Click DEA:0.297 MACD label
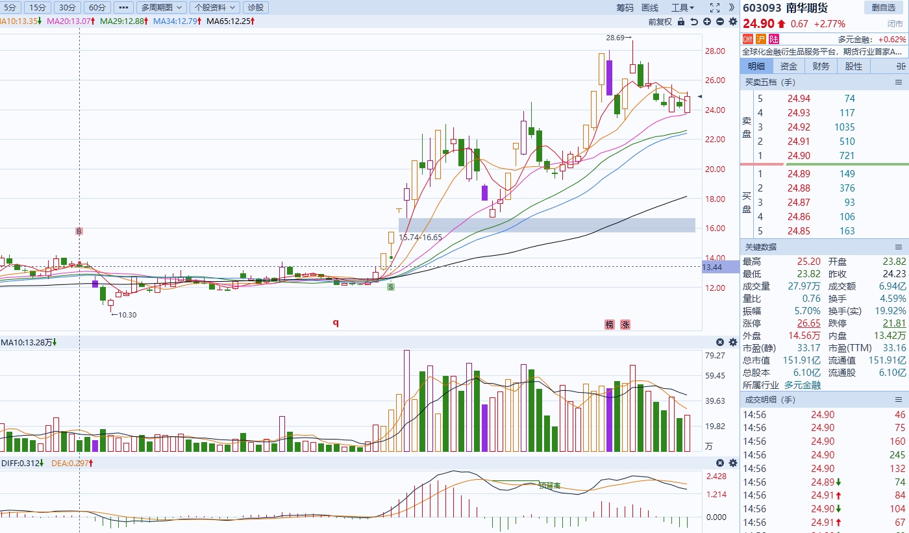The height and width of the screenshot is (533, 909). (x=71, y=463)
